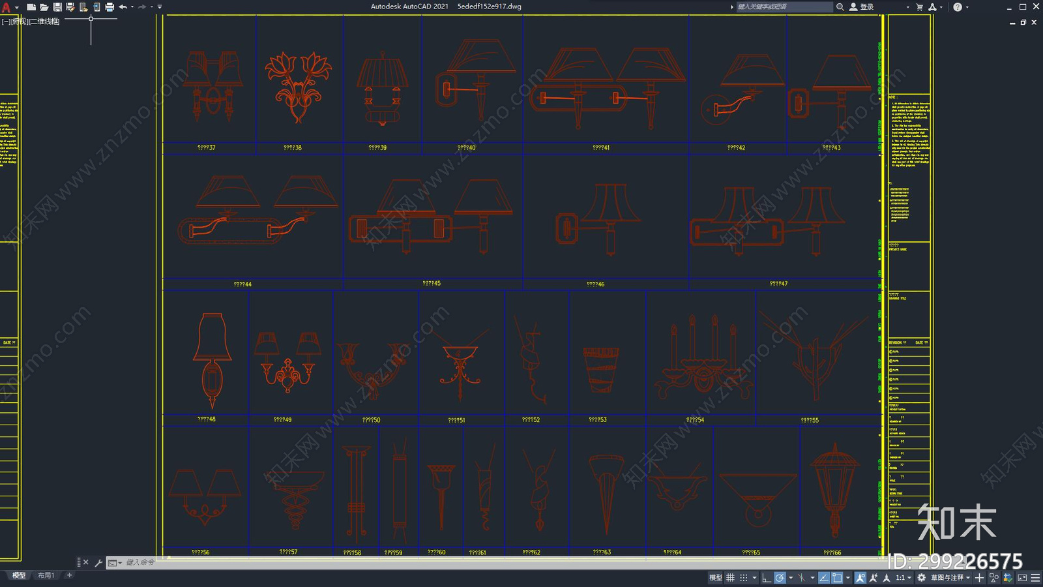Click the Autodesk connect triangle icon

[x=932, y=7]
